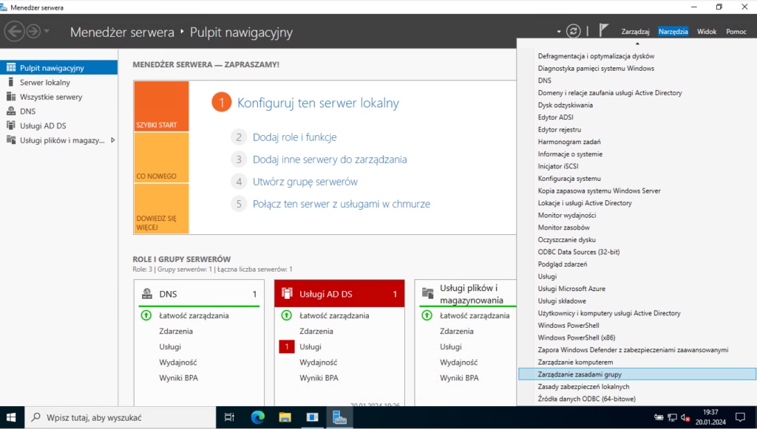Open File Explorer from the taskbar
Screen dimensions: 757x429
point(285,417)
